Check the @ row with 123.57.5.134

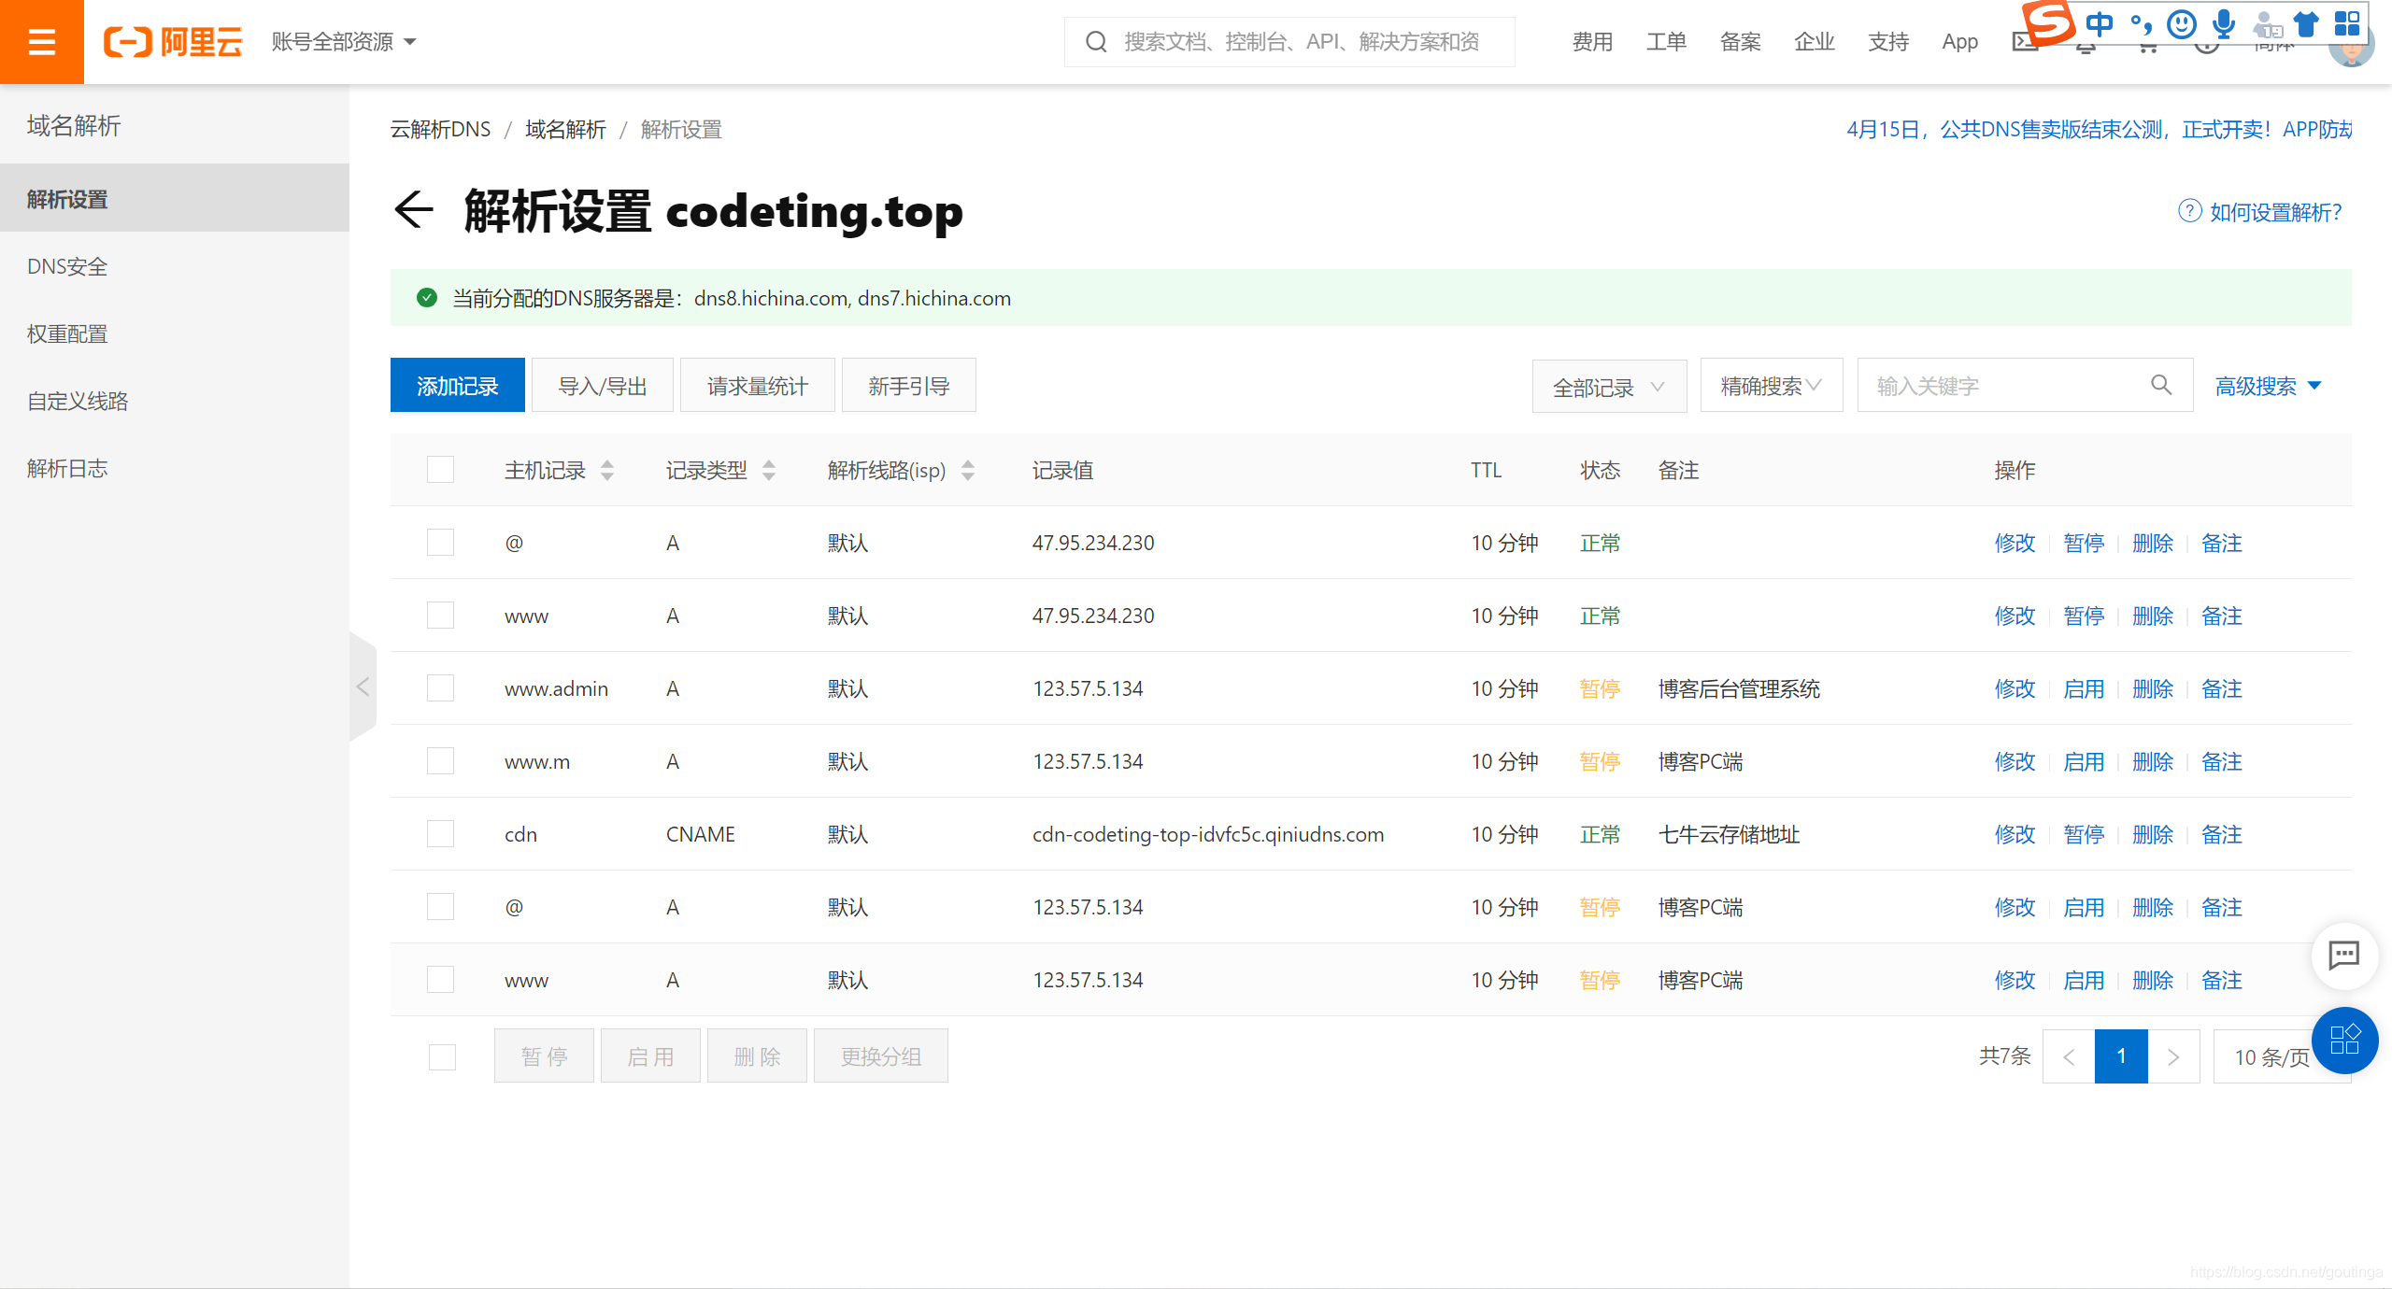pos(440,906)
